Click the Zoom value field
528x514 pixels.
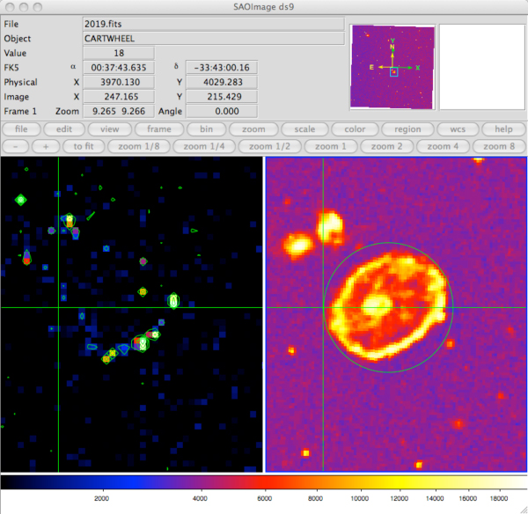click(119, 111)
